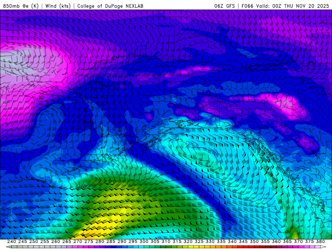
Task: Click the 380 value on the color scale
Action: coord(320,242)
